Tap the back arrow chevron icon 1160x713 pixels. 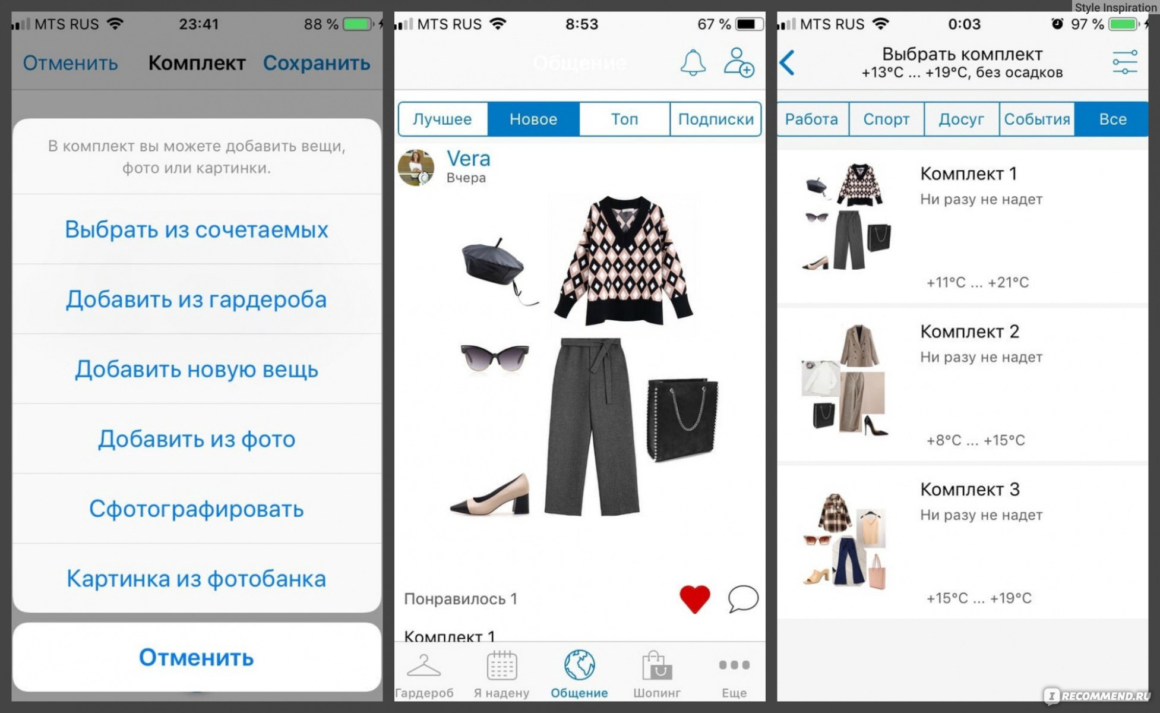787,62
